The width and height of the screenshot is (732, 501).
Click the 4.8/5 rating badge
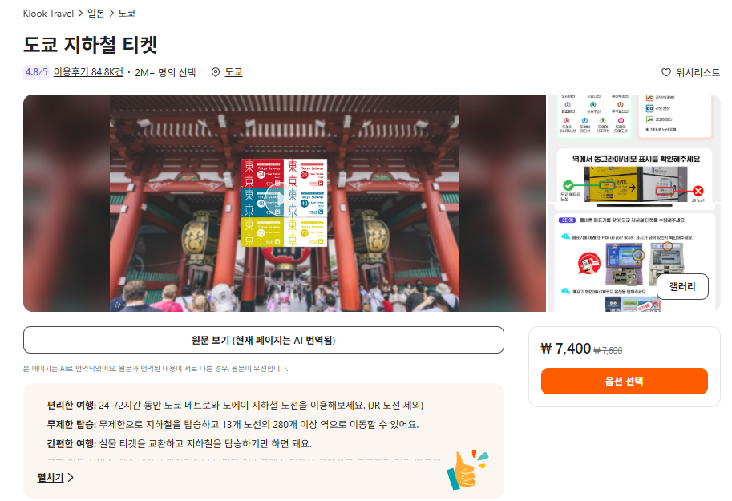pos(36,72)
